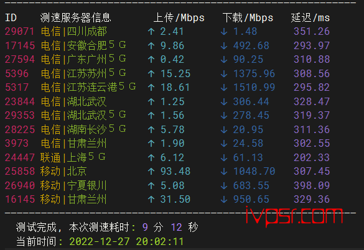Click the download arrow beside 1510.99
The image size is (364, 250).
pyautogui.click(x=224, y=88)
